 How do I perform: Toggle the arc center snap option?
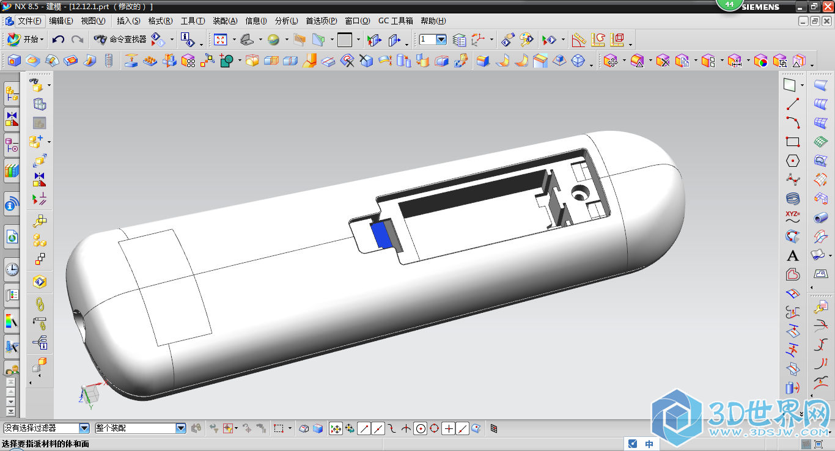(x=420, y=428)
